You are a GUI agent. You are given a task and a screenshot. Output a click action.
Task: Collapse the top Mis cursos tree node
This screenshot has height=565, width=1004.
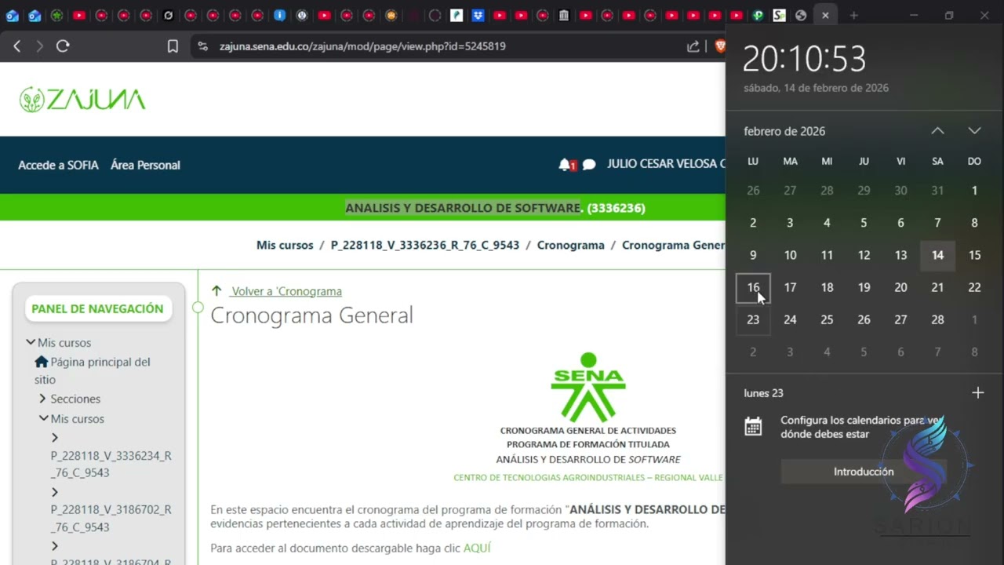[x=31, y=342]
